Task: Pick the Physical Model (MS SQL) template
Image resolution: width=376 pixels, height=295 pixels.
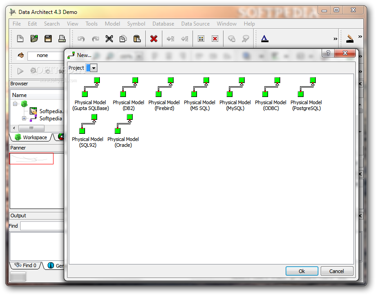Action: pos(200,94)
